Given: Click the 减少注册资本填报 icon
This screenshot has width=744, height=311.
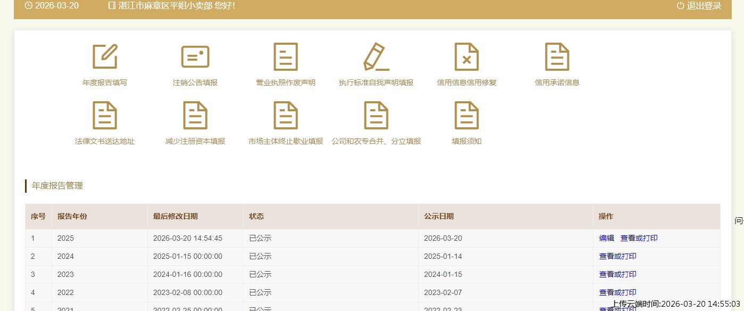Looking at the screenshot, I should [195, 116].
